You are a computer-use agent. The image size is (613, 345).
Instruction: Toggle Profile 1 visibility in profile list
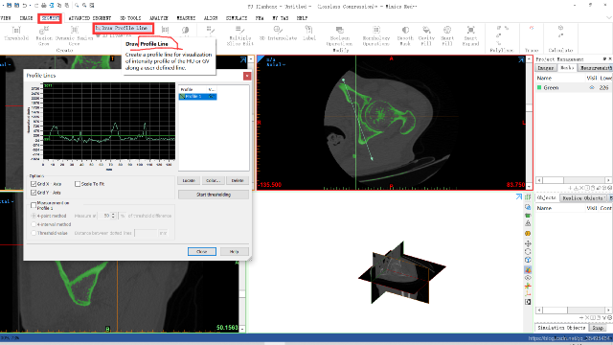click(x=212, y=96)
